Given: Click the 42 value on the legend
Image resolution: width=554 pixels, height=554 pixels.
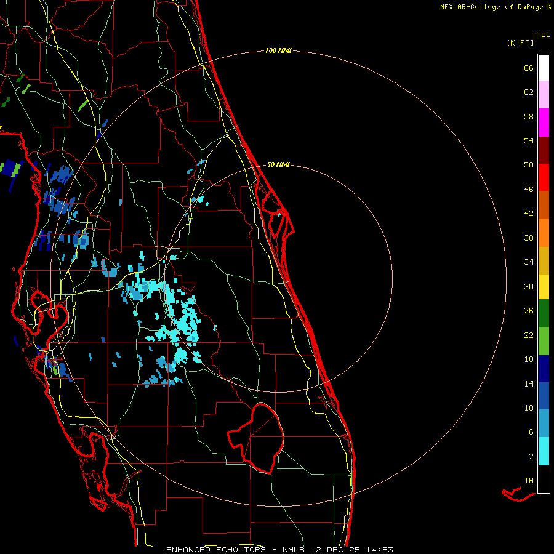Looking at the screenshot, I should coord(529,214).
